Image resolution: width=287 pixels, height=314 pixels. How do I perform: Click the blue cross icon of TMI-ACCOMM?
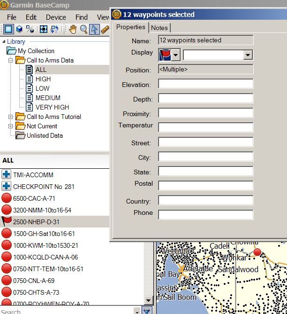(x=6, y=174)
